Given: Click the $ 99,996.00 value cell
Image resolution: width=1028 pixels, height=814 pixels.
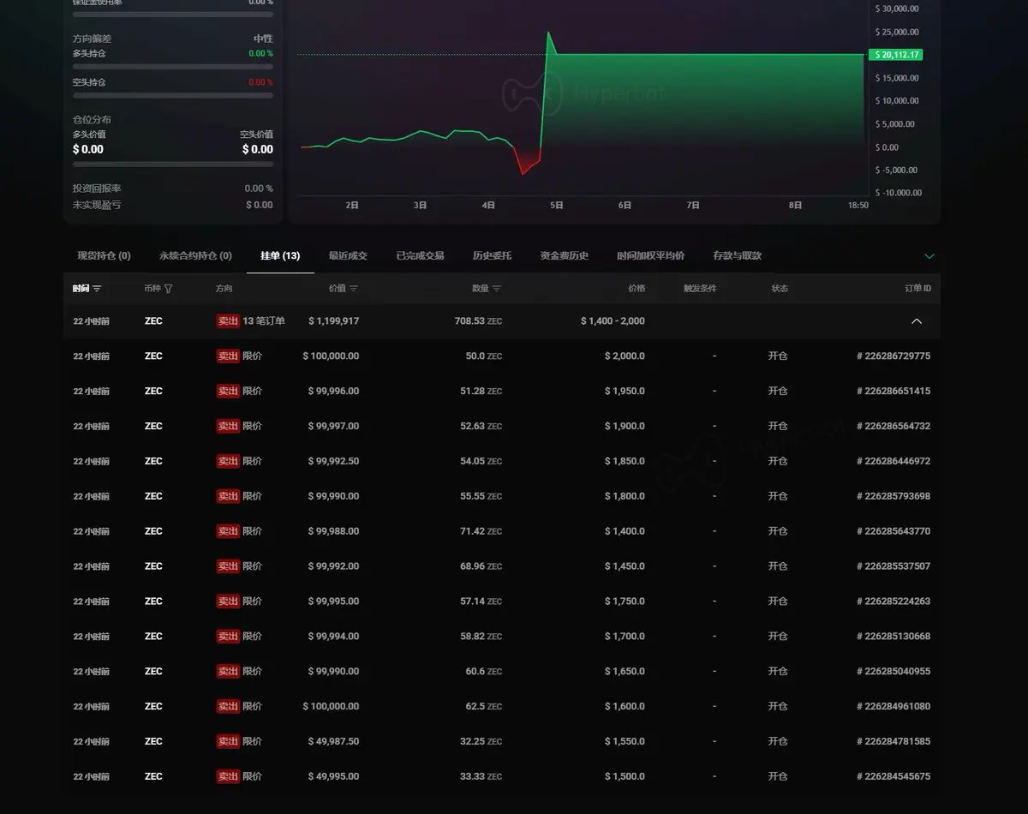Looking at the screenshot, I should (x=333, y=391).
